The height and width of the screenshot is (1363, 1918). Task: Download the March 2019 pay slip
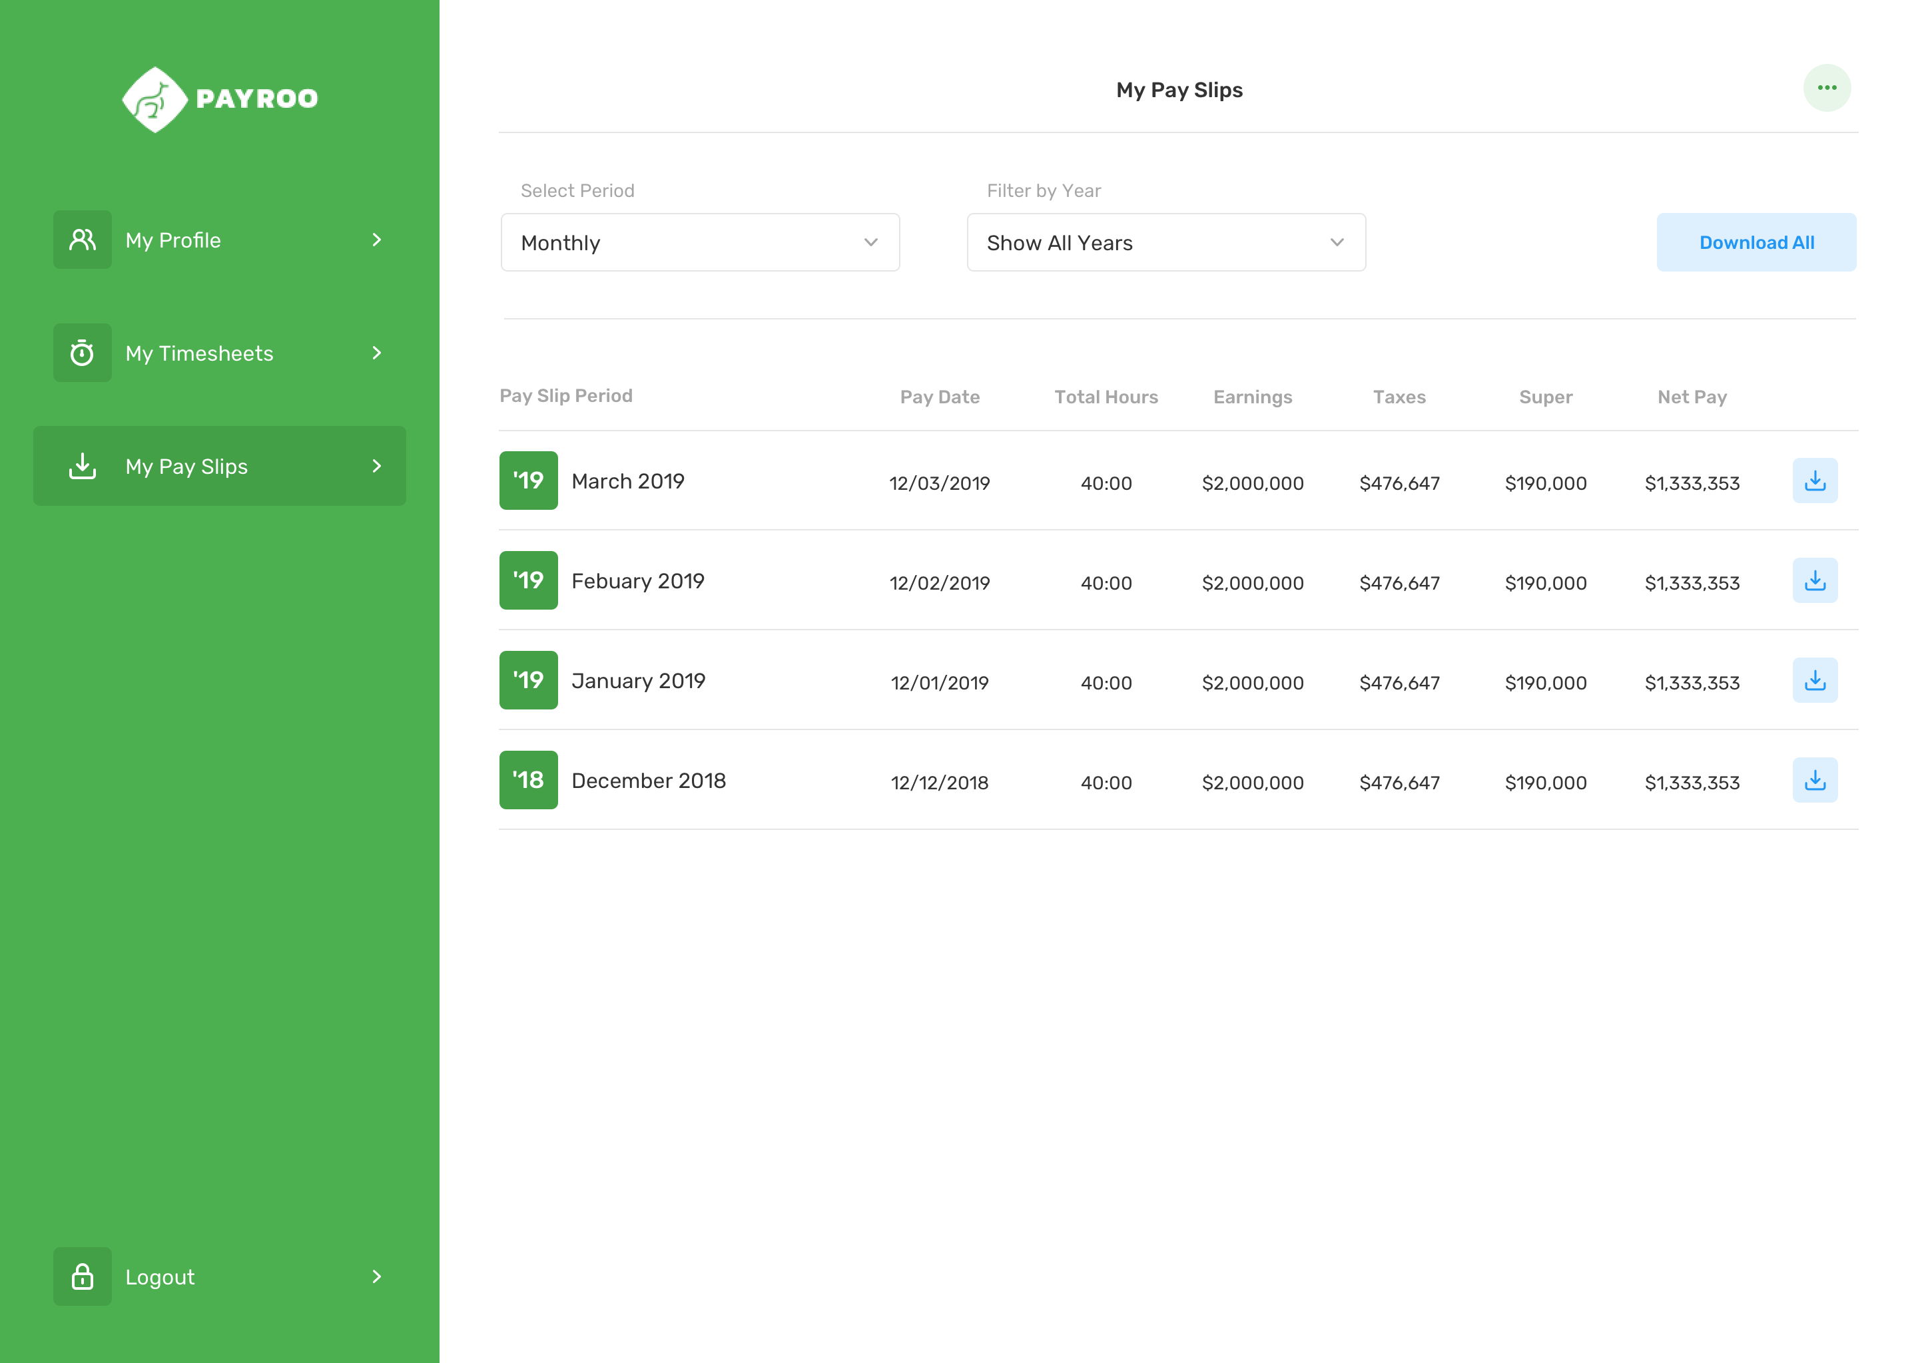1815,481
